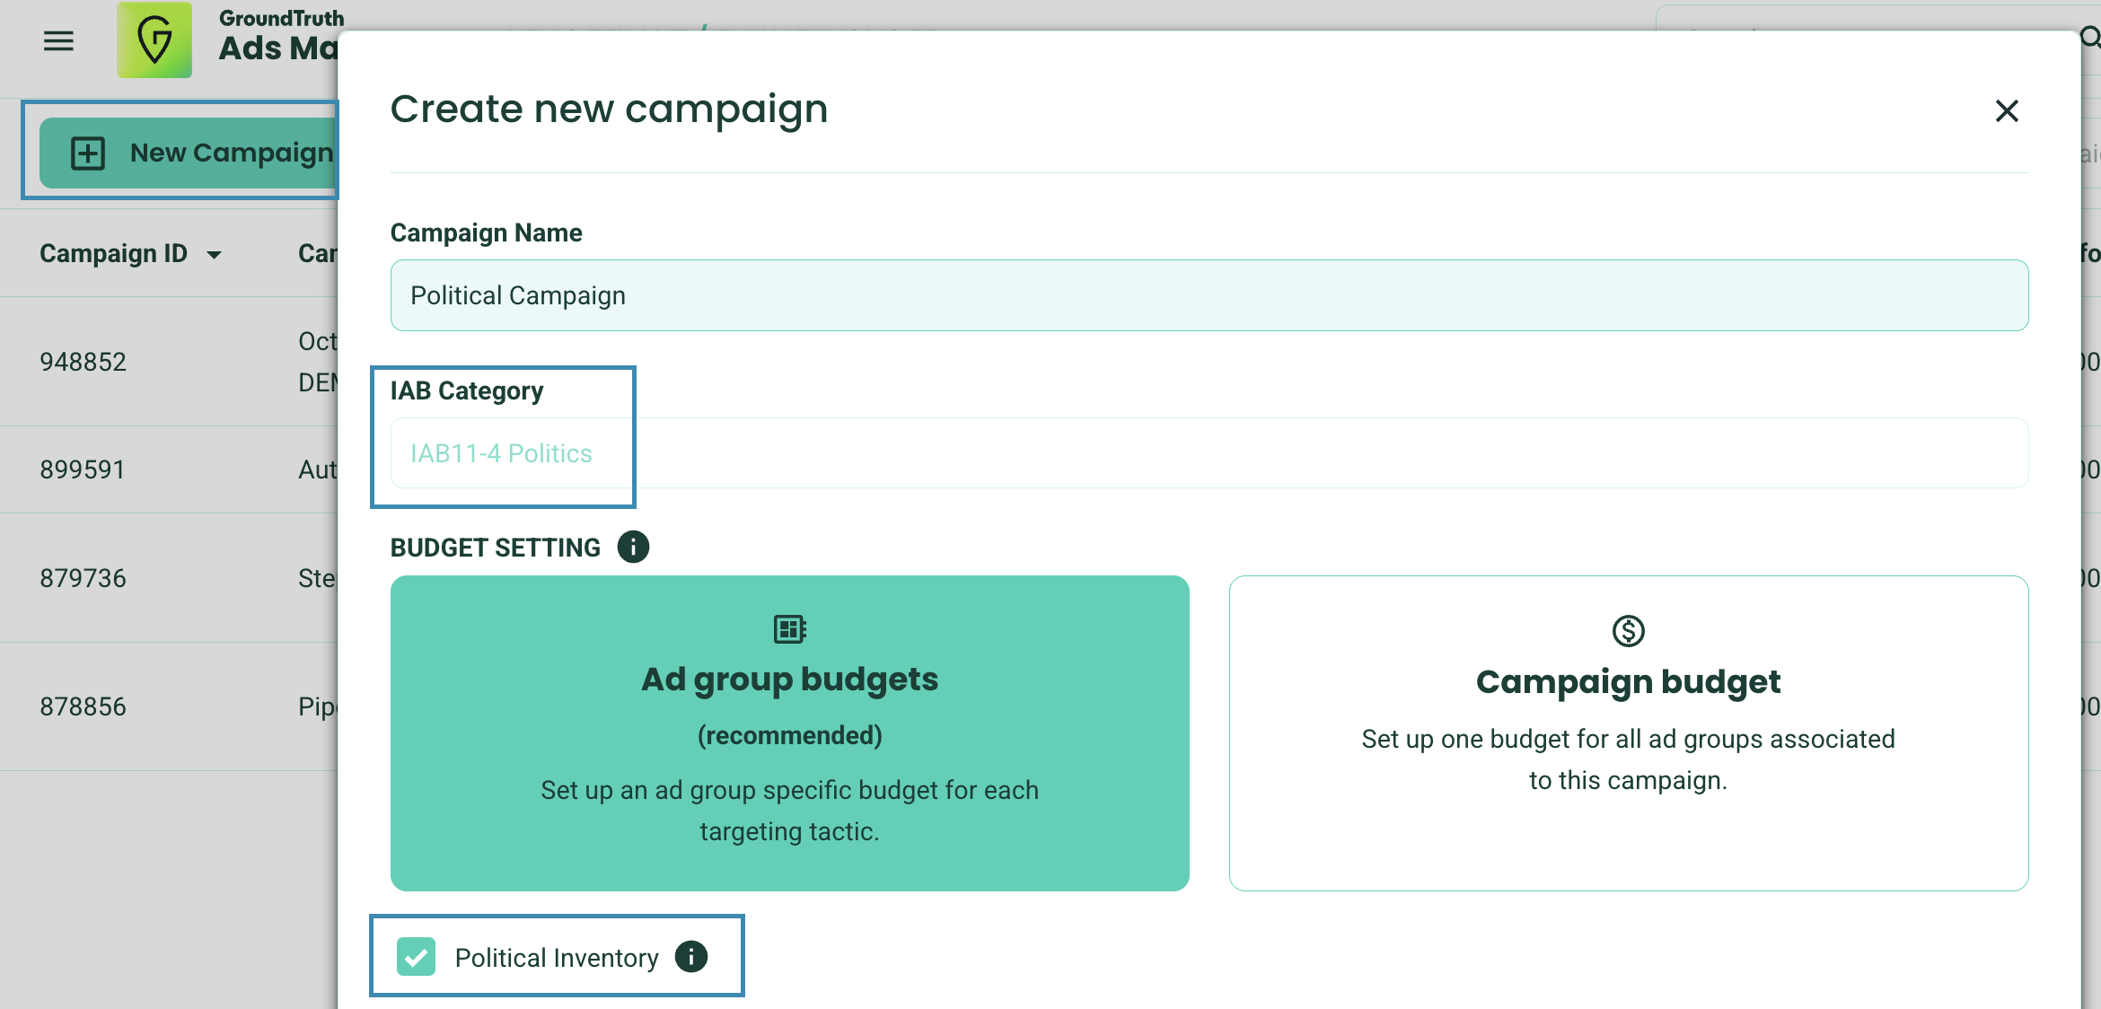Edit the Campaign Name field

1209,295
